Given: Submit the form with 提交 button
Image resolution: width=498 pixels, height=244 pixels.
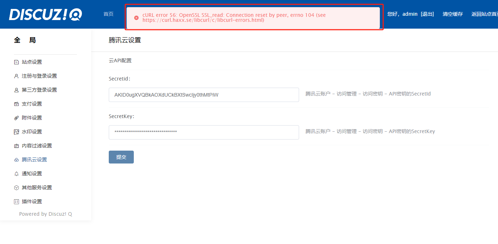Looking at the screenshot, I should pos(121,157).
